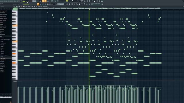The height and width of the screenshot is (103, 184).
Task: Collapse the Packs folder in browser
Action: tap(1, 36)
